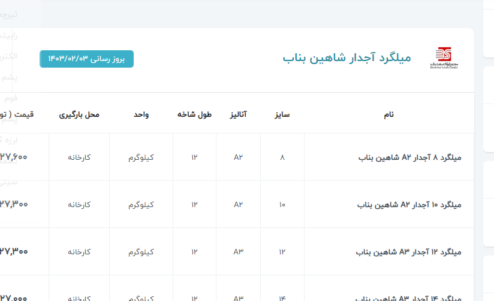Click the 'A3' analysis cell in size 12 row
This screenshot has width=494, height=301.
(x=239, y=252)
